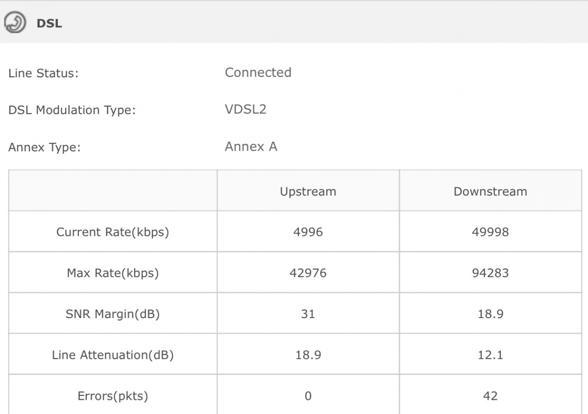Viewport: 588px width, 414px height.
Task: Select the Max Rate(kbps) row label
Action: 112,273
